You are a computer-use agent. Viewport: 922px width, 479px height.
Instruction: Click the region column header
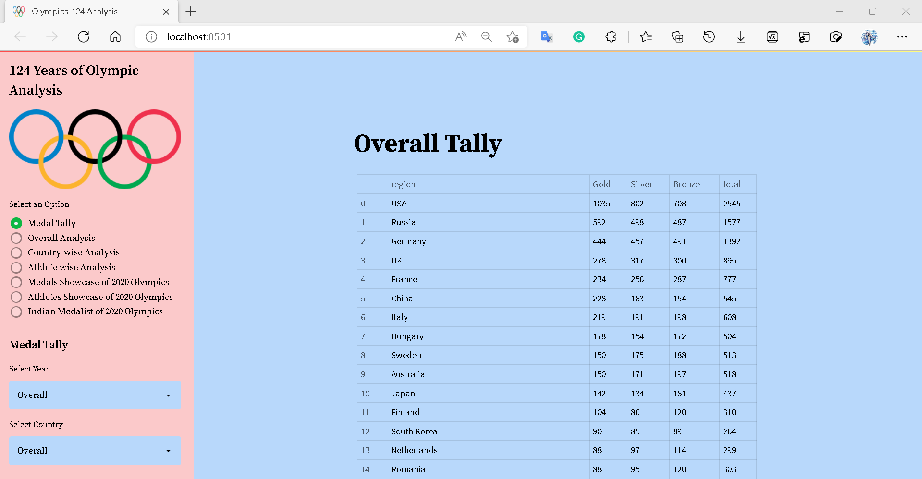tap(488, 184)
